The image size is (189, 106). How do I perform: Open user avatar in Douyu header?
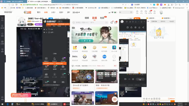point(161,12)
